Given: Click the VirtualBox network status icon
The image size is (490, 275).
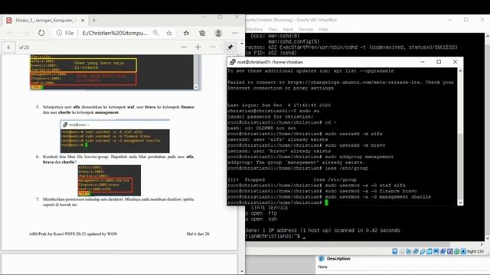Looking at the screenshot, I should [x=416, y=251].
